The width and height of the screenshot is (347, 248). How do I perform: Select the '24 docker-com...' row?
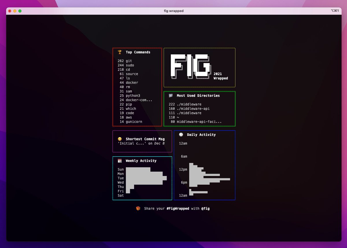point(136,100)
